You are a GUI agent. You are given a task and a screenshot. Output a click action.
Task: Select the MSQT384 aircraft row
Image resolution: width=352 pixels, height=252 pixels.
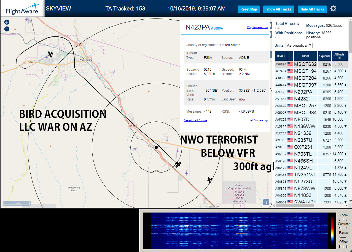pyautogui.click(x=311, y=113)
